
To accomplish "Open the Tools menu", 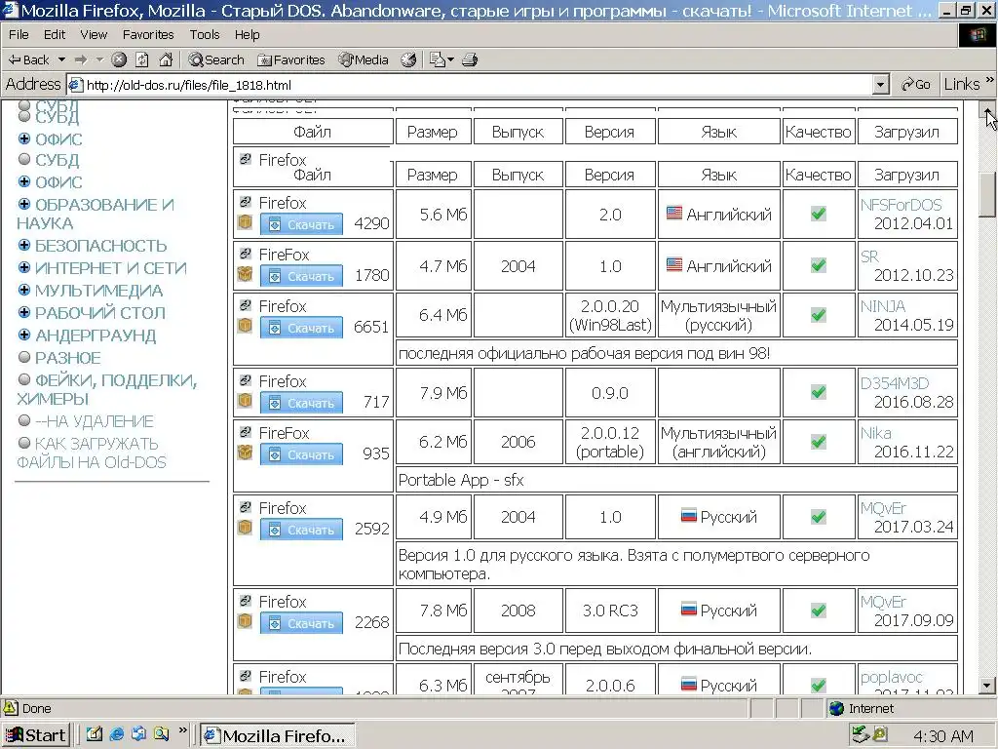I will click(205, 34).
